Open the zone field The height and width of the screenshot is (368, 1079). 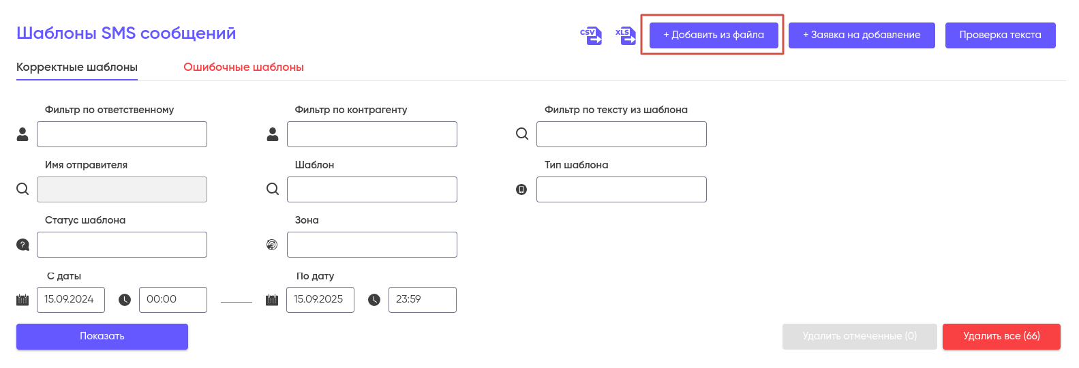pyautogui.click(x=371, y=245)
